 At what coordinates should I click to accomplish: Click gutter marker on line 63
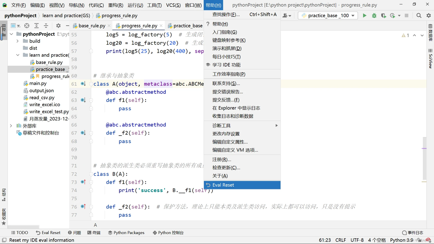pyautogui.click(x=83, y=100)
